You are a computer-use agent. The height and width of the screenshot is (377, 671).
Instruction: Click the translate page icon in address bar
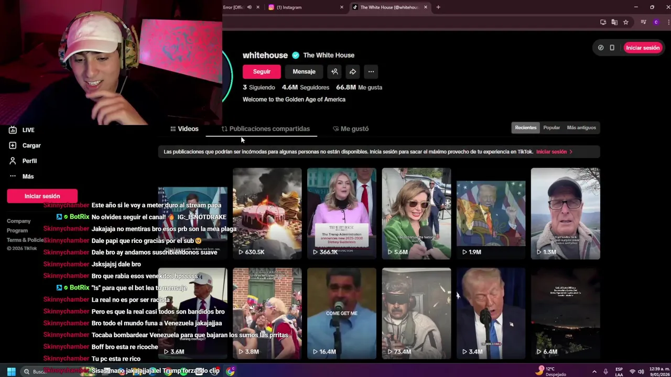point(614,22)
